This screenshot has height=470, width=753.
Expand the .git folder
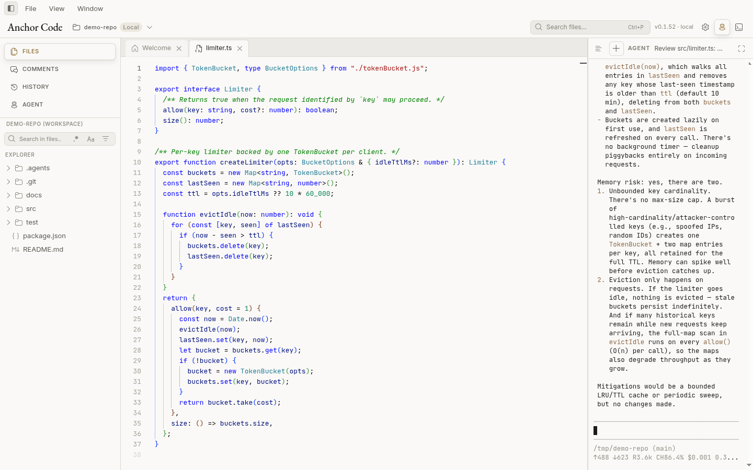click(x=60, y=182)
